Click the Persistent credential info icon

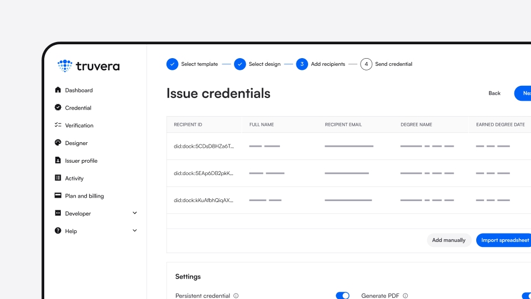pos(236,296)
